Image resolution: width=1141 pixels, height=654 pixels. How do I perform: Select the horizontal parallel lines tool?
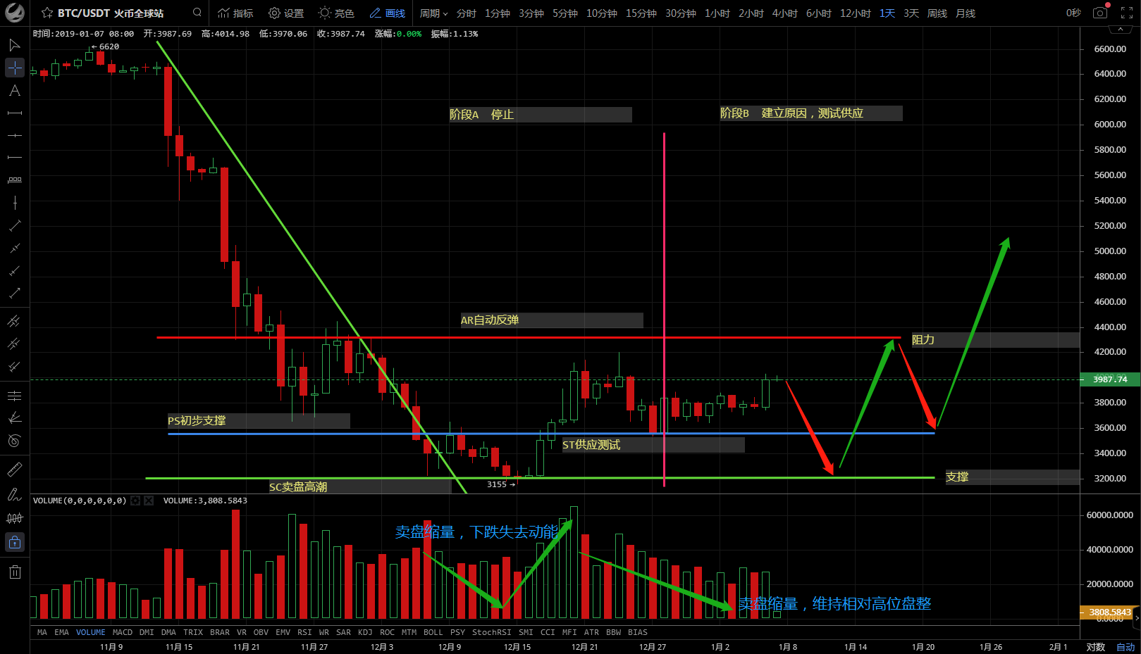tap(14, 396)
